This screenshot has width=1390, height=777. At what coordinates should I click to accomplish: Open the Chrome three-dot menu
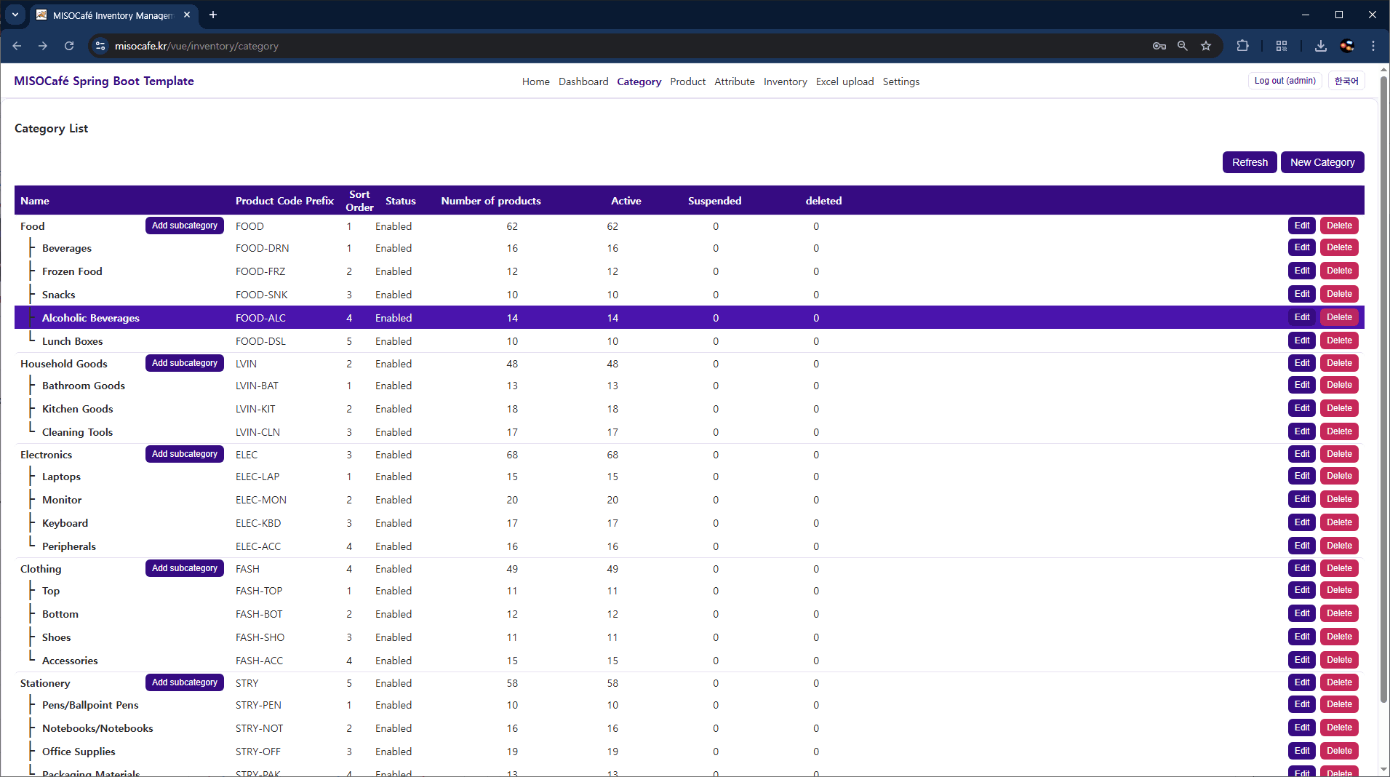[1373, 46]
